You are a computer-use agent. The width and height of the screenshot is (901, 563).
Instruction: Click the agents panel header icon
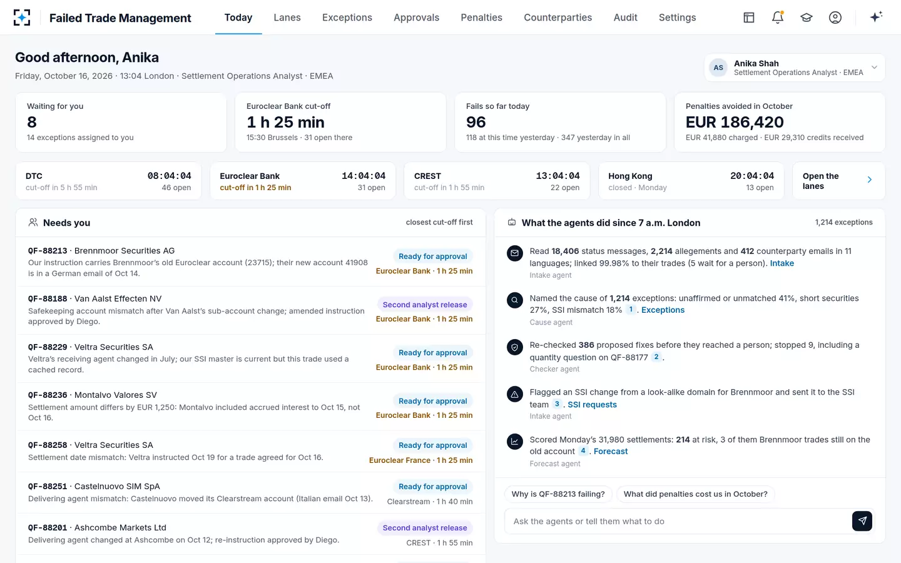(512, 222)
